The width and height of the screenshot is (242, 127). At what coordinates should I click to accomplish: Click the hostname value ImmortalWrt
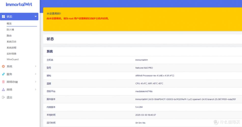(x=141, y=60)
